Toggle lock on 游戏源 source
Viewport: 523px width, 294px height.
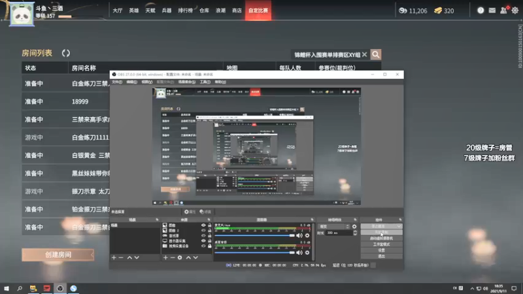pyautogui.click(x=209, y=236)
